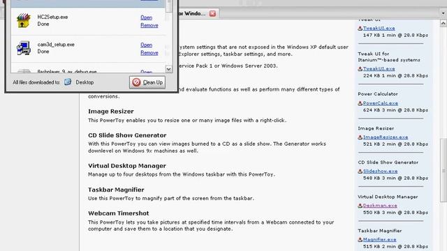The width and height of the screenshot is (447, 251).
Task: Open HC2Setup.exe from the Downloads list
Action: (146, 17)
